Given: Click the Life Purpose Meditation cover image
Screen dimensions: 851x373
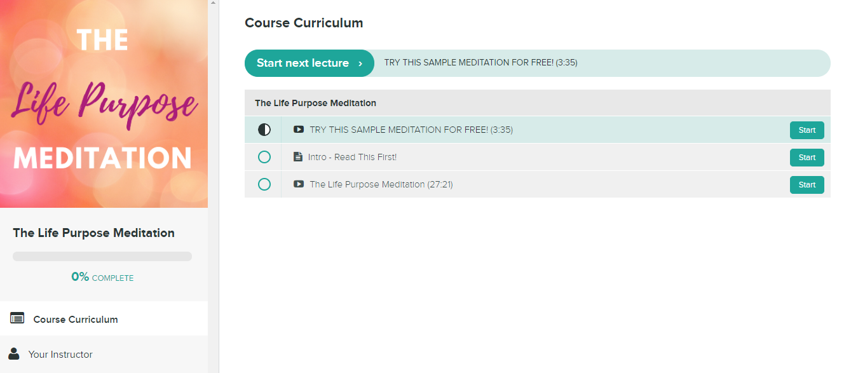Looking at the screenshot, I should pyautogui.click(x=104, y=104).
